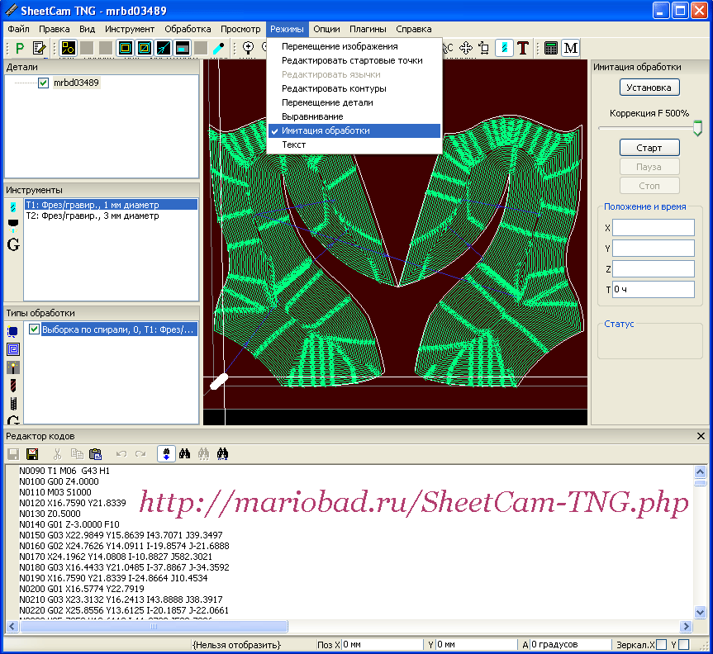
Task: Click the zoom magnifier toolbar icon
Action: pyautogui.click(x=249, y=48)
